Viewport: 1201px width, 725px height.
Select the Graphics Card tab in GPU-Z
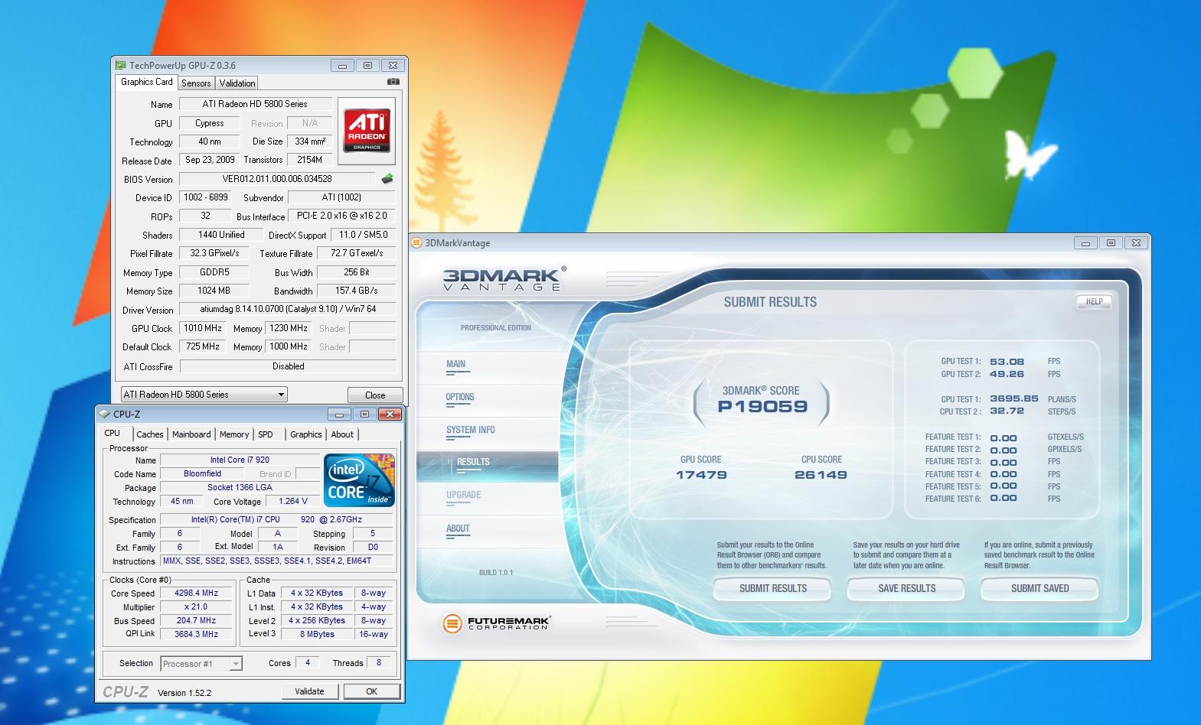coord(147,82)
